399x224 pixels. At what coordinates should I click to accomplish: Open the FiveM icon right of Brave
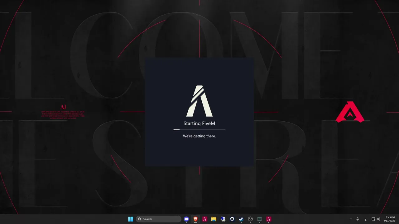click(205, 219)
